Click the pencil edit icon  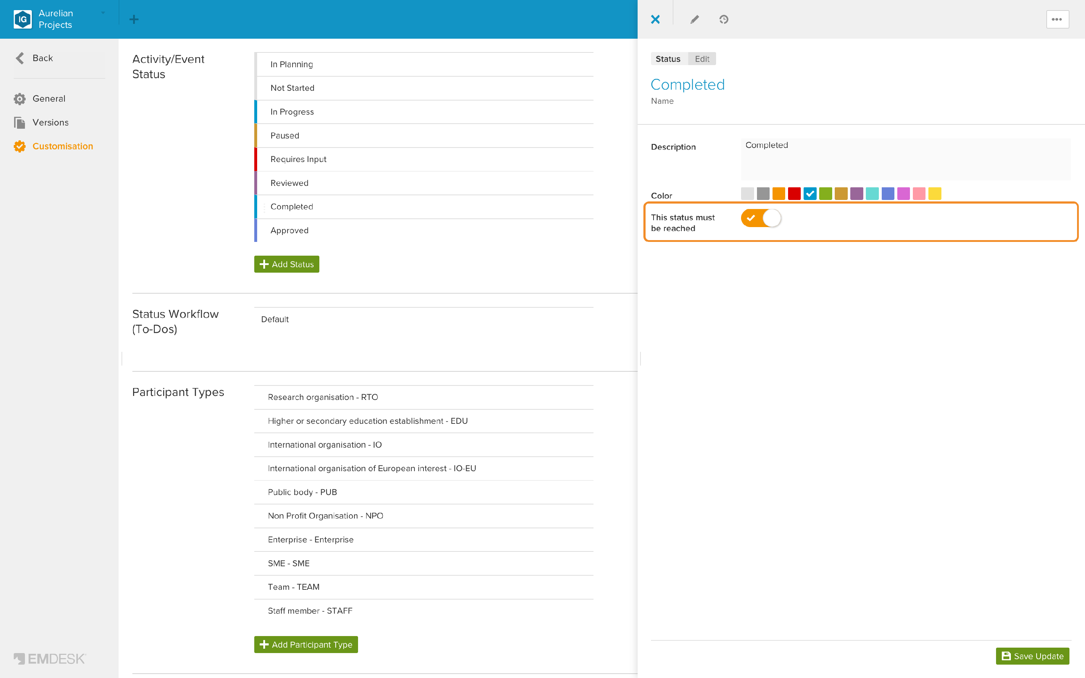point(694,19)
